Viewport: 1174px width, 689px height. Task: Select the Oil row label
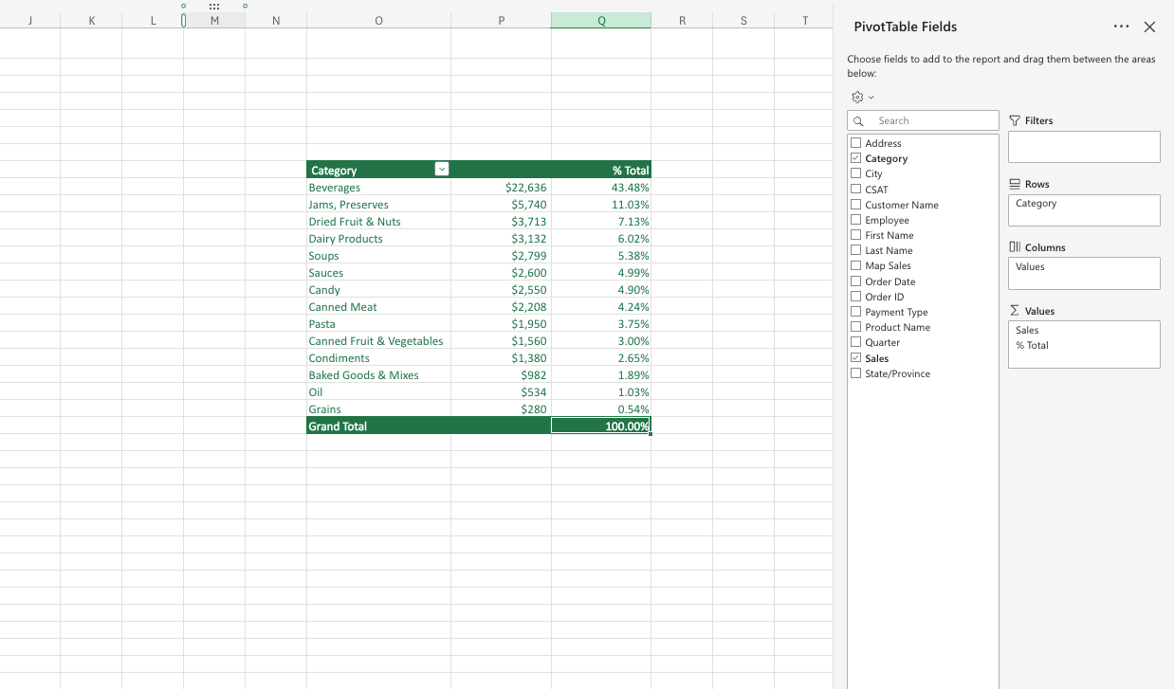378,392
